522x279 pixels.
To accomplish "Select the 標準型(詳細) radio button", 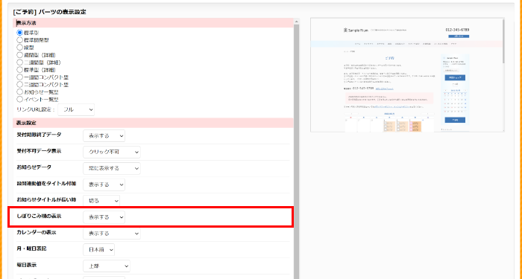I will click(19, 70).
